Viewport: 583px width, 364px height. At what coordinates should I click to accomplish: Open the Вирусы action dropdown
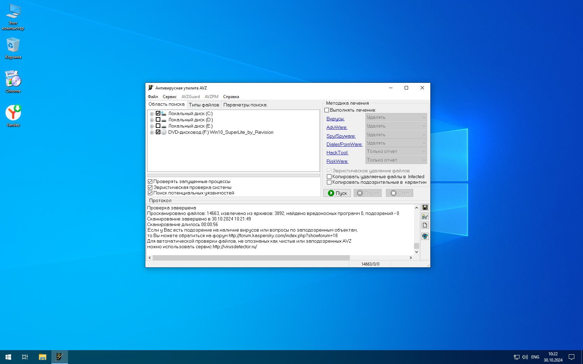396,118
